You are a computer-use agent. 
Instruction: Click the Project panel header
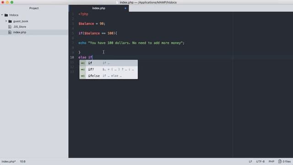pyautogui.click(x=34, y=8)
